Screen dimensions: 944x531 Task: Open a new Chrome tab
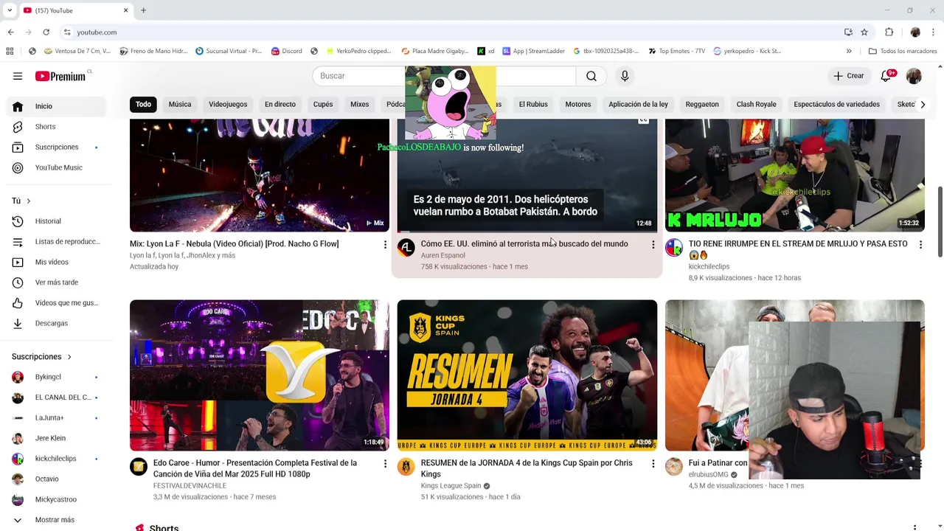click(143, 10)
